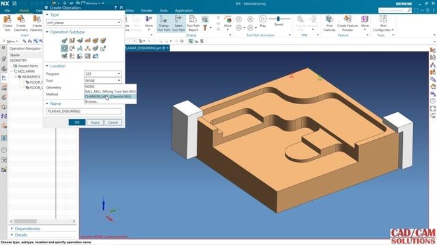This screenshot has width=437, height=245.
Task: Open More dropdown in Feature group
Action: 365,23
